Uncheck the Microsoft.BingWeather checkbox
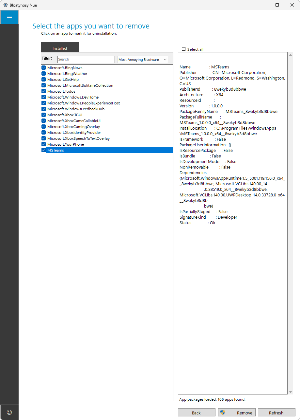300x420 pixels. click(43, 74)
